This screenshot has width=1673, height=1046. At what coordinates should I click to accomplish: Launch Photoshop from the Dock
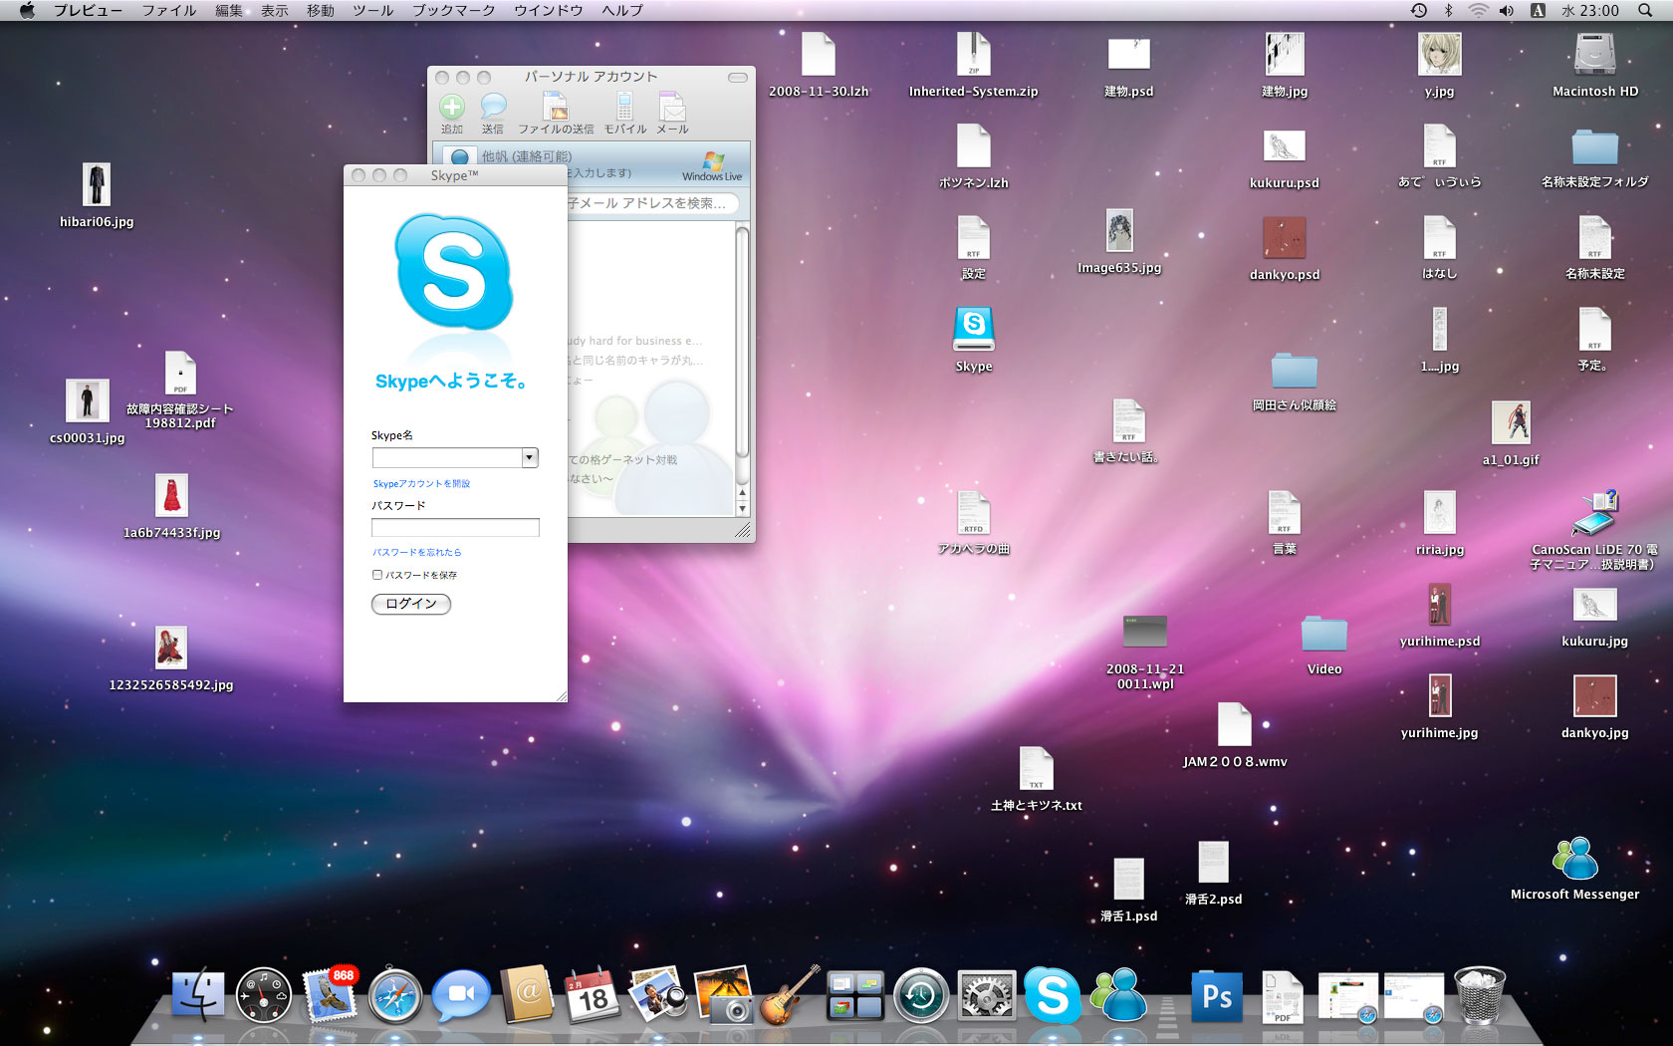pyautogui.click(x=1217, y=995)
